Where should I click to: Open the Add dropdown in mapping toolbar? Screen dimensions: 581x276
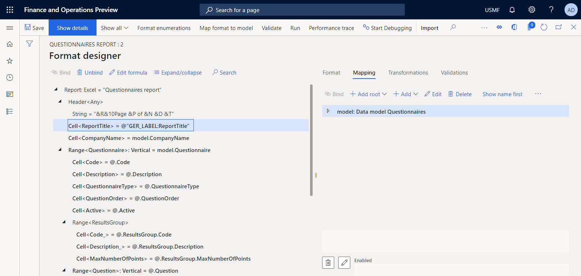pyautogui.click(x=406, y=94)
